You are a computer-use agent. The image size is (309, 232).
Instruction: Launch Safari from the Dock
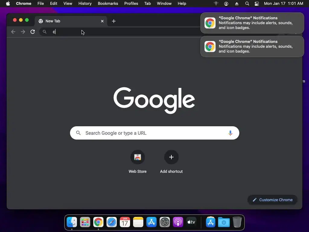pos(112,222)
